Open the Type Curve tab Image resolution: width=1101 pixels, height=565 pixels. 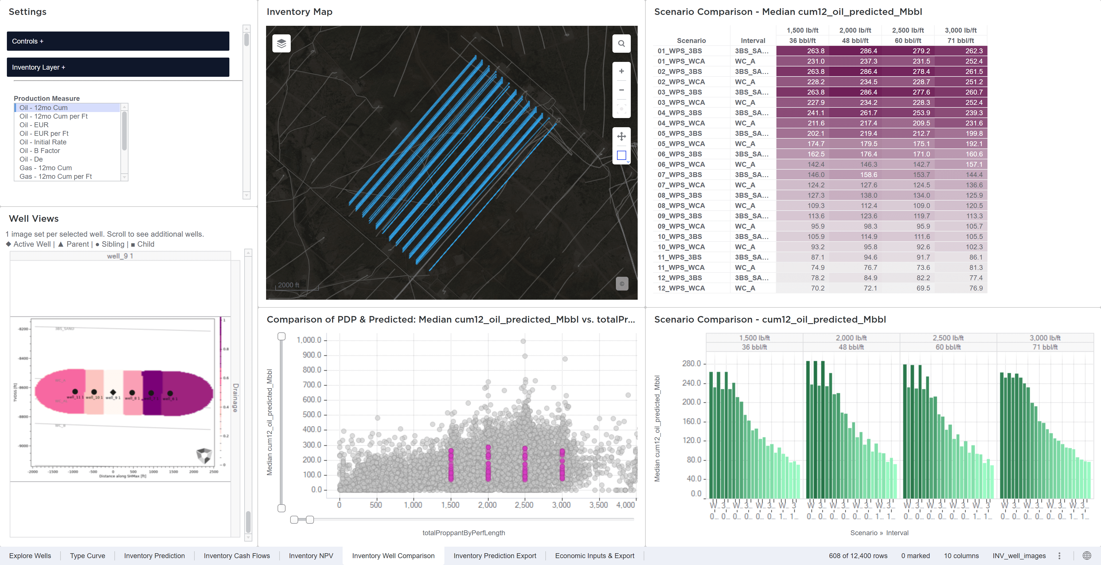(88, 556)
